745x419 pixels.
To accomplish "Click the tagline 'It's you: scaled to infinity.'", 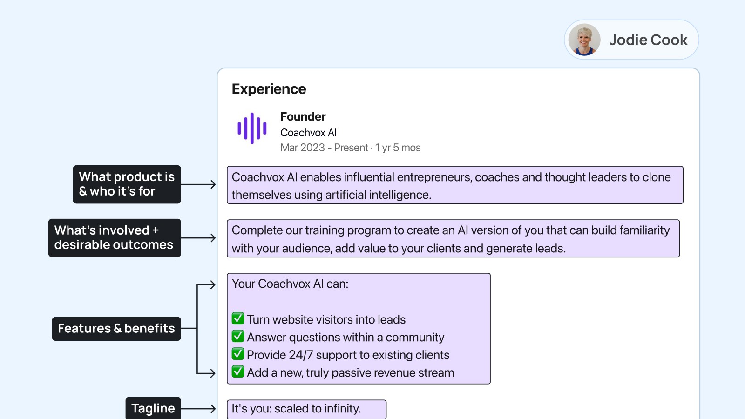I will tap(296, 409).
